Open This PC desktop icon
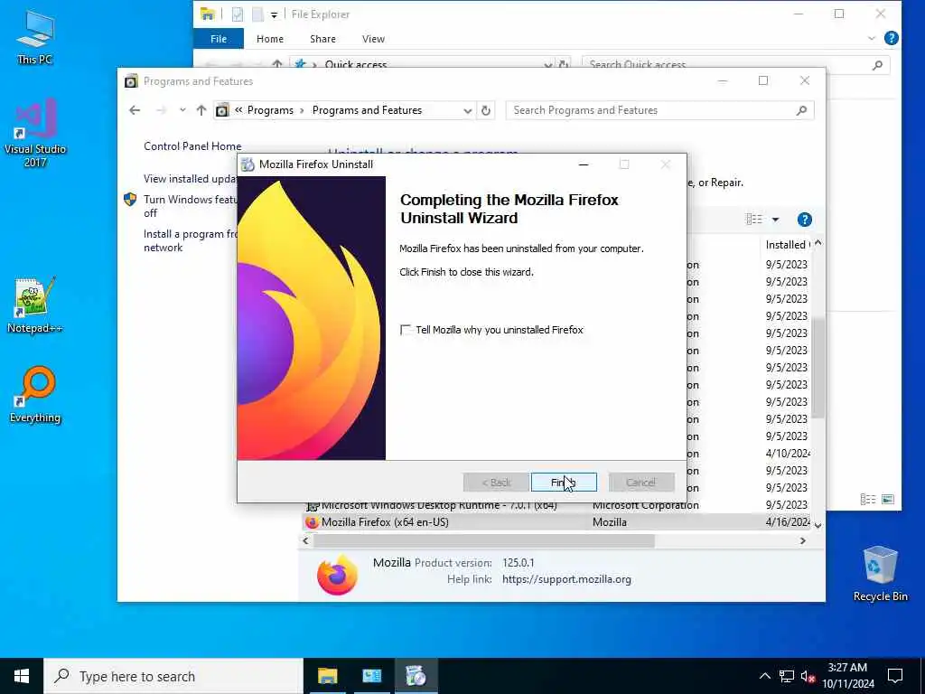The width and height of the screenshot is (925, 694). [35, 36]
